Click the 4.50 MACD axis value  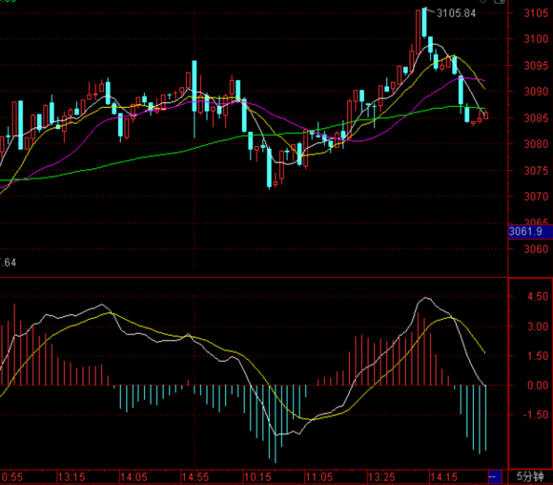[x=538, y=296]
